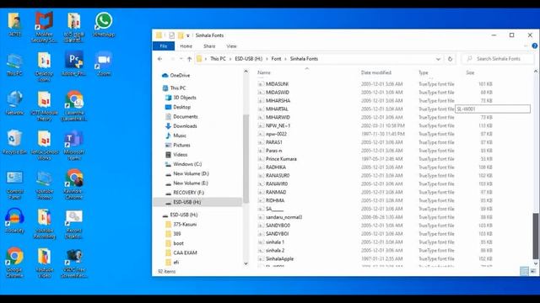Image resolution: width=540 pixels, height=303 pixels.
Task: Select the Prince Kumara font file
Action: coord(281,159)
